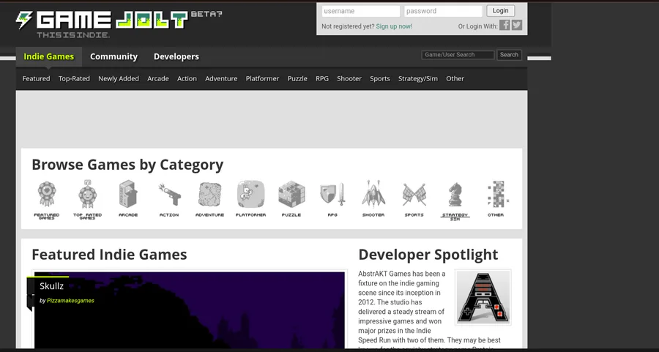This screenshot has height=352, width=659.
Task: Open the Adventure submenu item
Action: click(221, 78)
